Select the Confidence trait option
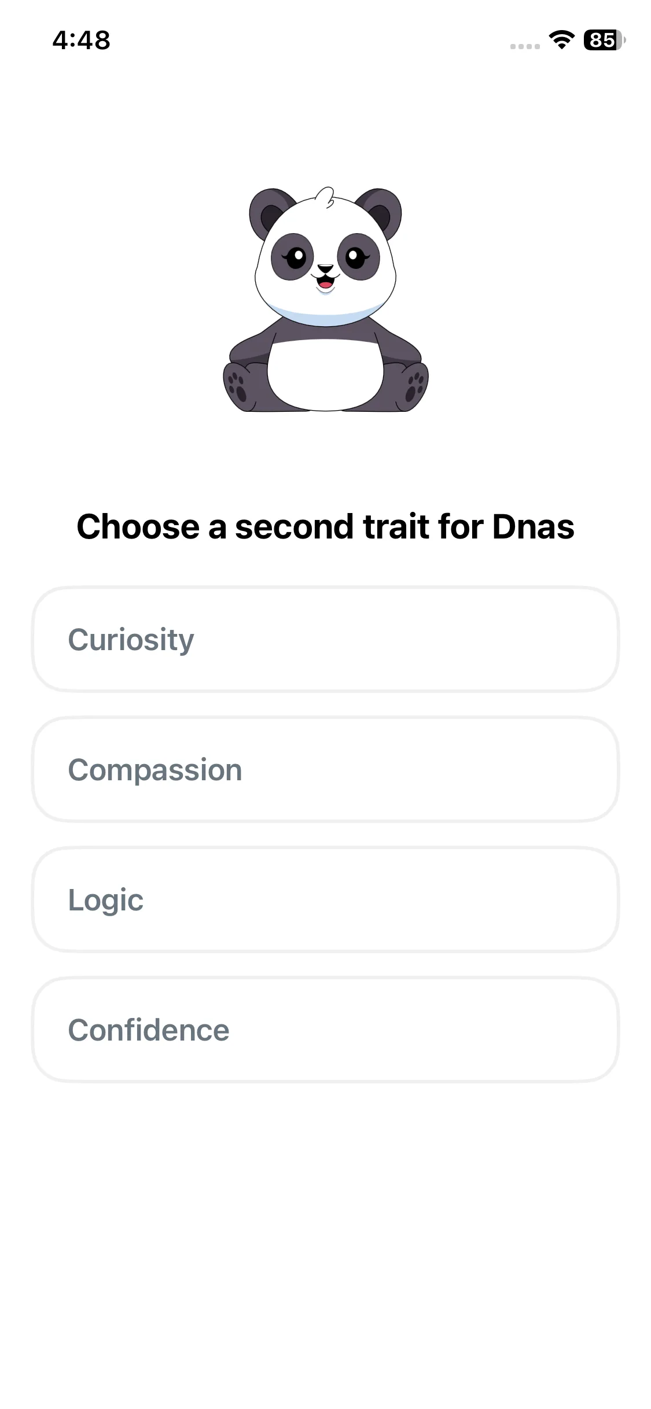 (x=325, y=1030)
